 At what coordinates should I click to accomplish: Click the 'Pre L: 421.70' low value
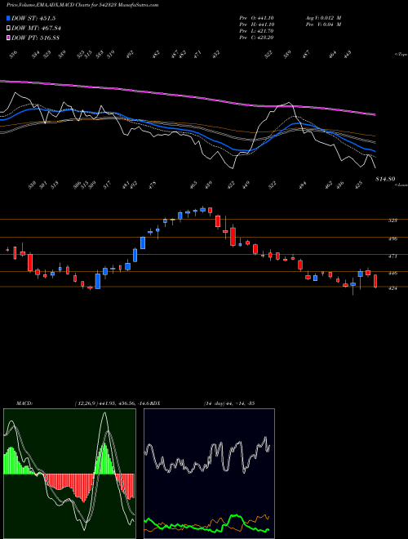(x=256, y=31)
